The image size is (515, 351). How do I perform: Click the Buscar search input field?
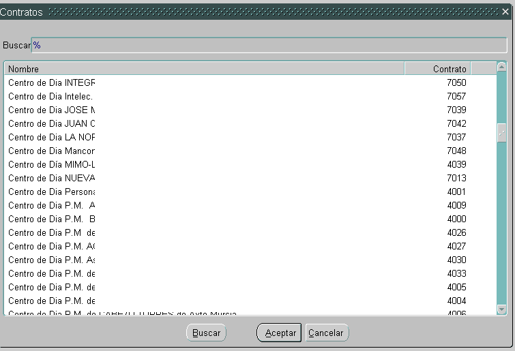tap(269, 45)
